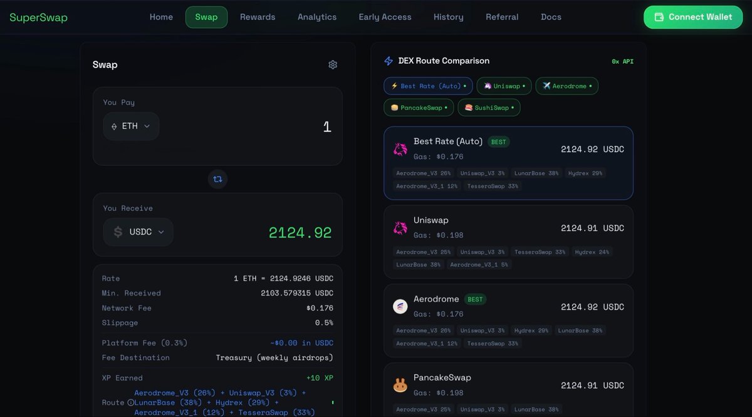752x417 pixels.
Task: Select the Best Rate (Auto) route card
Action: (508, 163)
